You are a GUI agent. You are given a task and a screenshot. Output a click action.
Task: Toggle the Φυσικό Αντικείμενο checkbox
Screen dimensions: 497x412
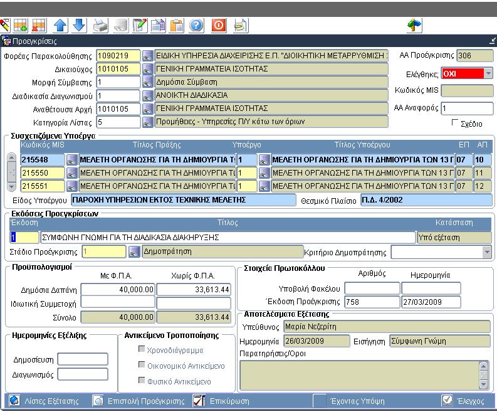point(142,380)
